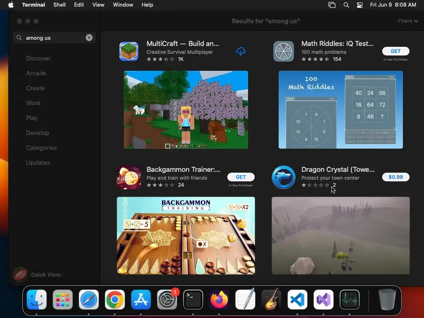The image size is (424, 318).
Task: Open the Apple menu
Action: 11,5
